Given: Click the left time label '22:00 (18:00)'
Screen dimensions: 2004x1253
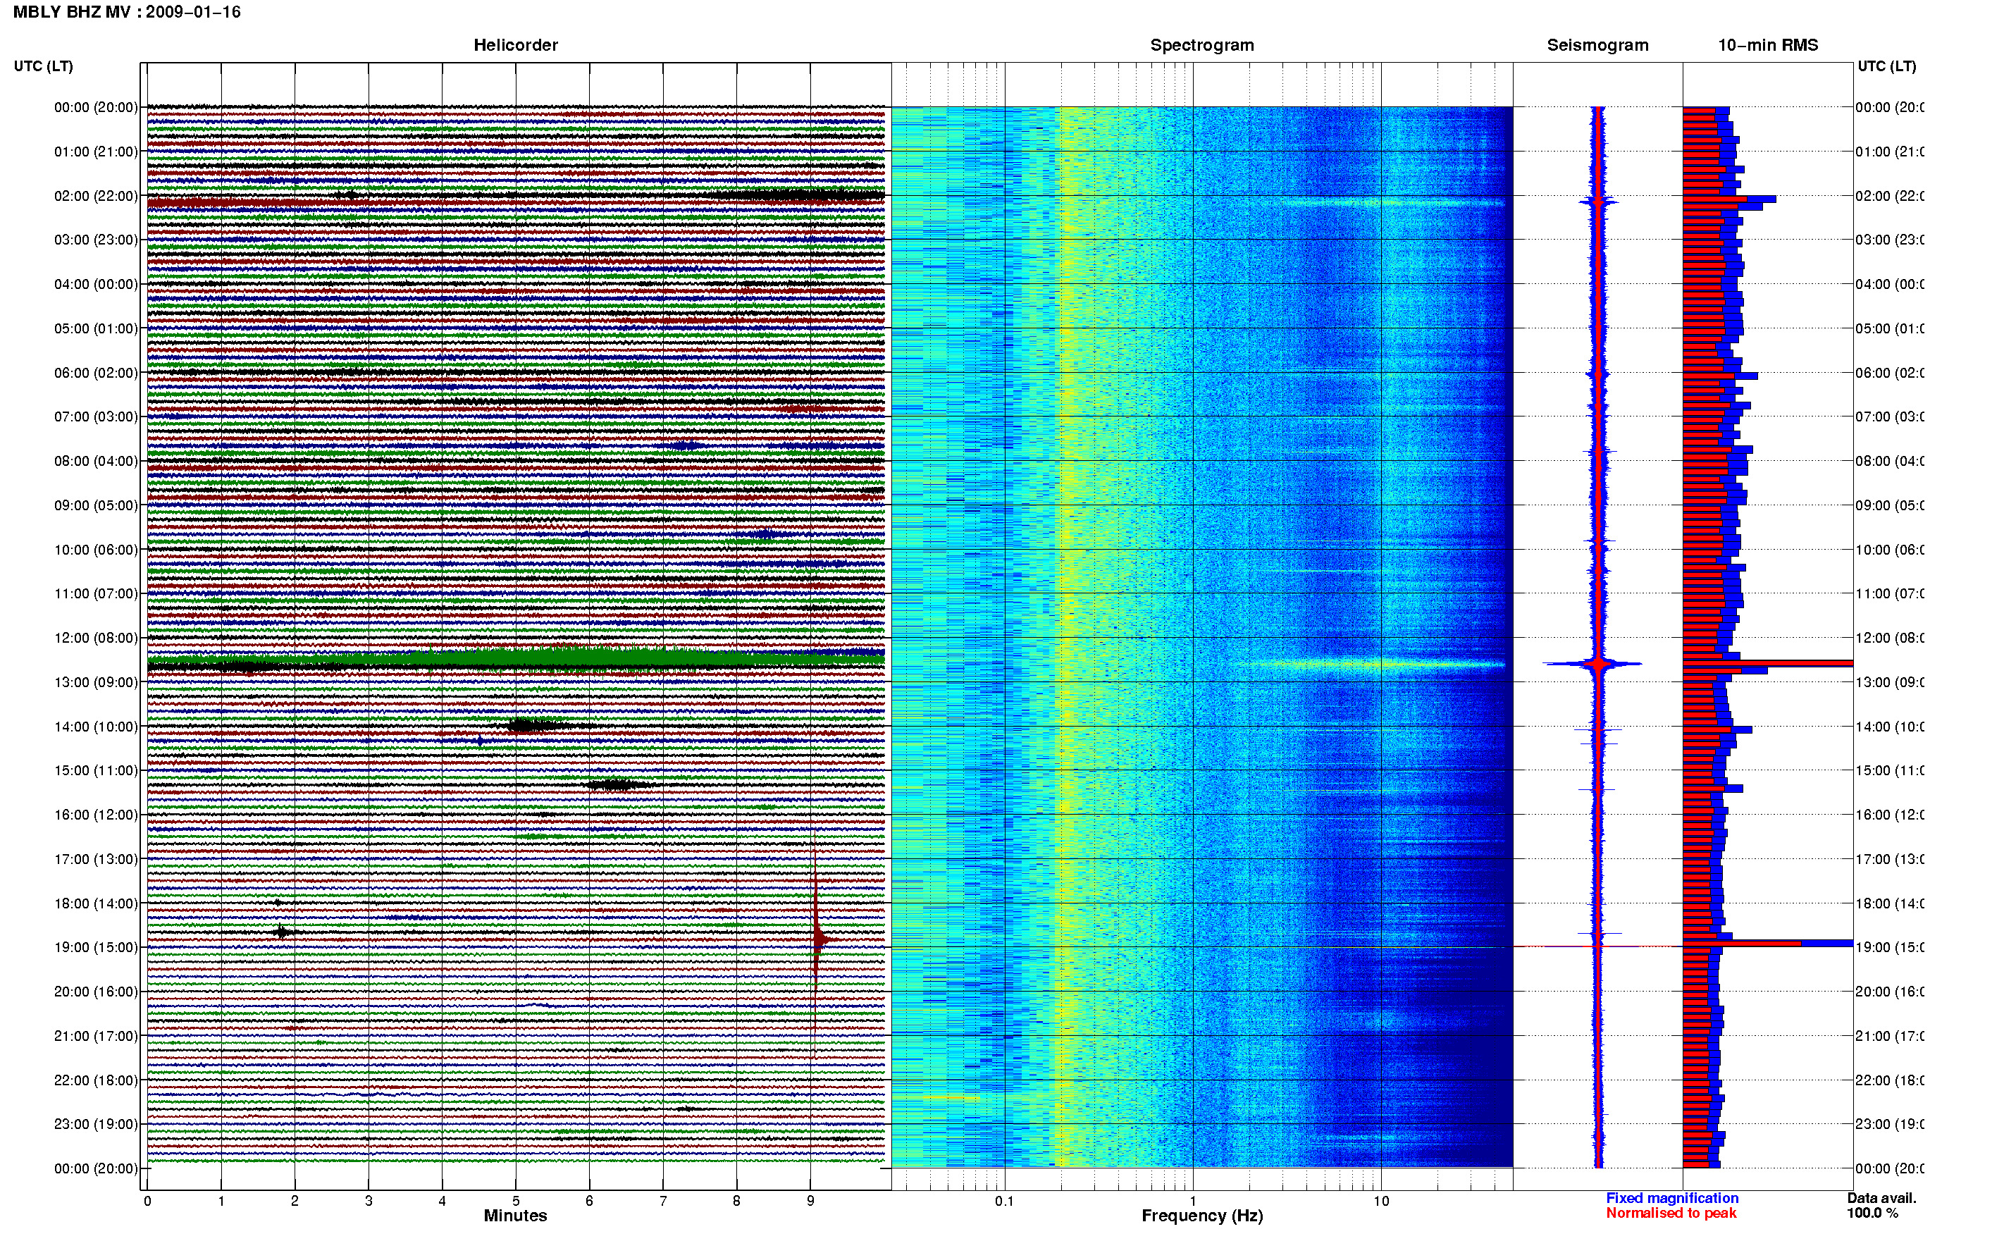Looking at the screenshot, I should (x=96, y=1080).
